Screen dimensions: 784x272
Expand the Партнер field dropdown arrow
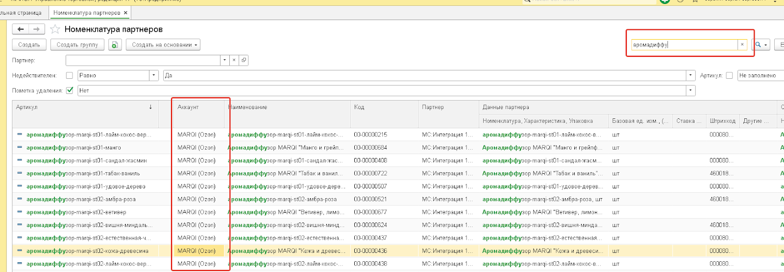tap(225, 60)
